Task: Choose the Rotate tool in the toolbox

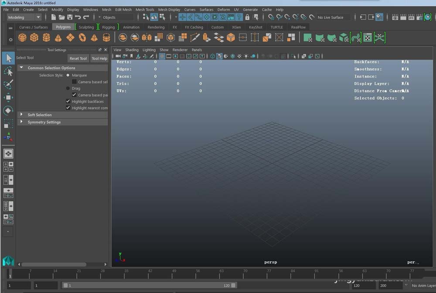Action: click(x=8, y=110)
